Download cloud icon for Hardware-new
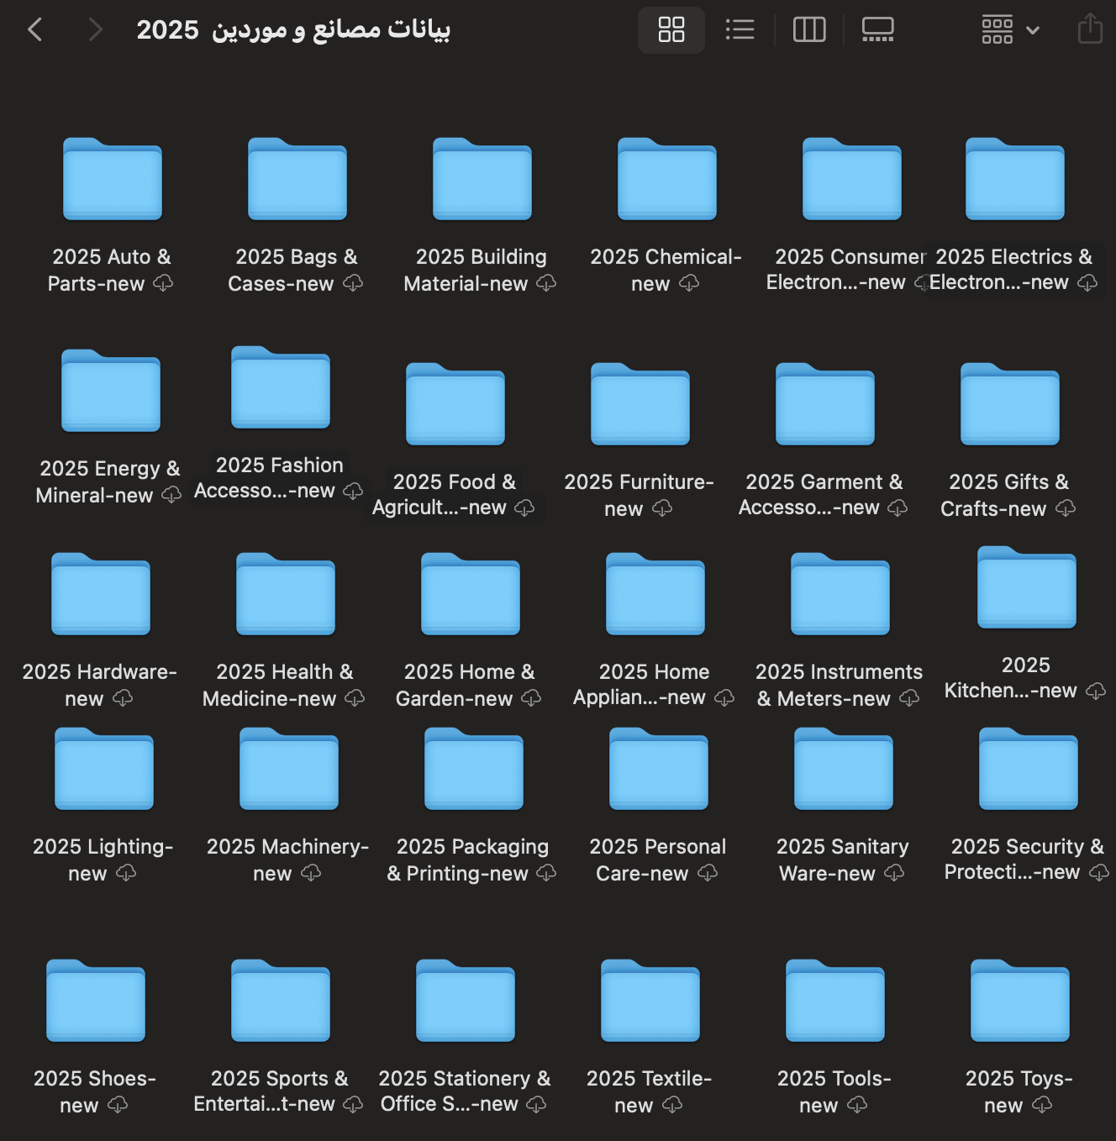The image size is (1116, 1141). [x=123, y=698]
